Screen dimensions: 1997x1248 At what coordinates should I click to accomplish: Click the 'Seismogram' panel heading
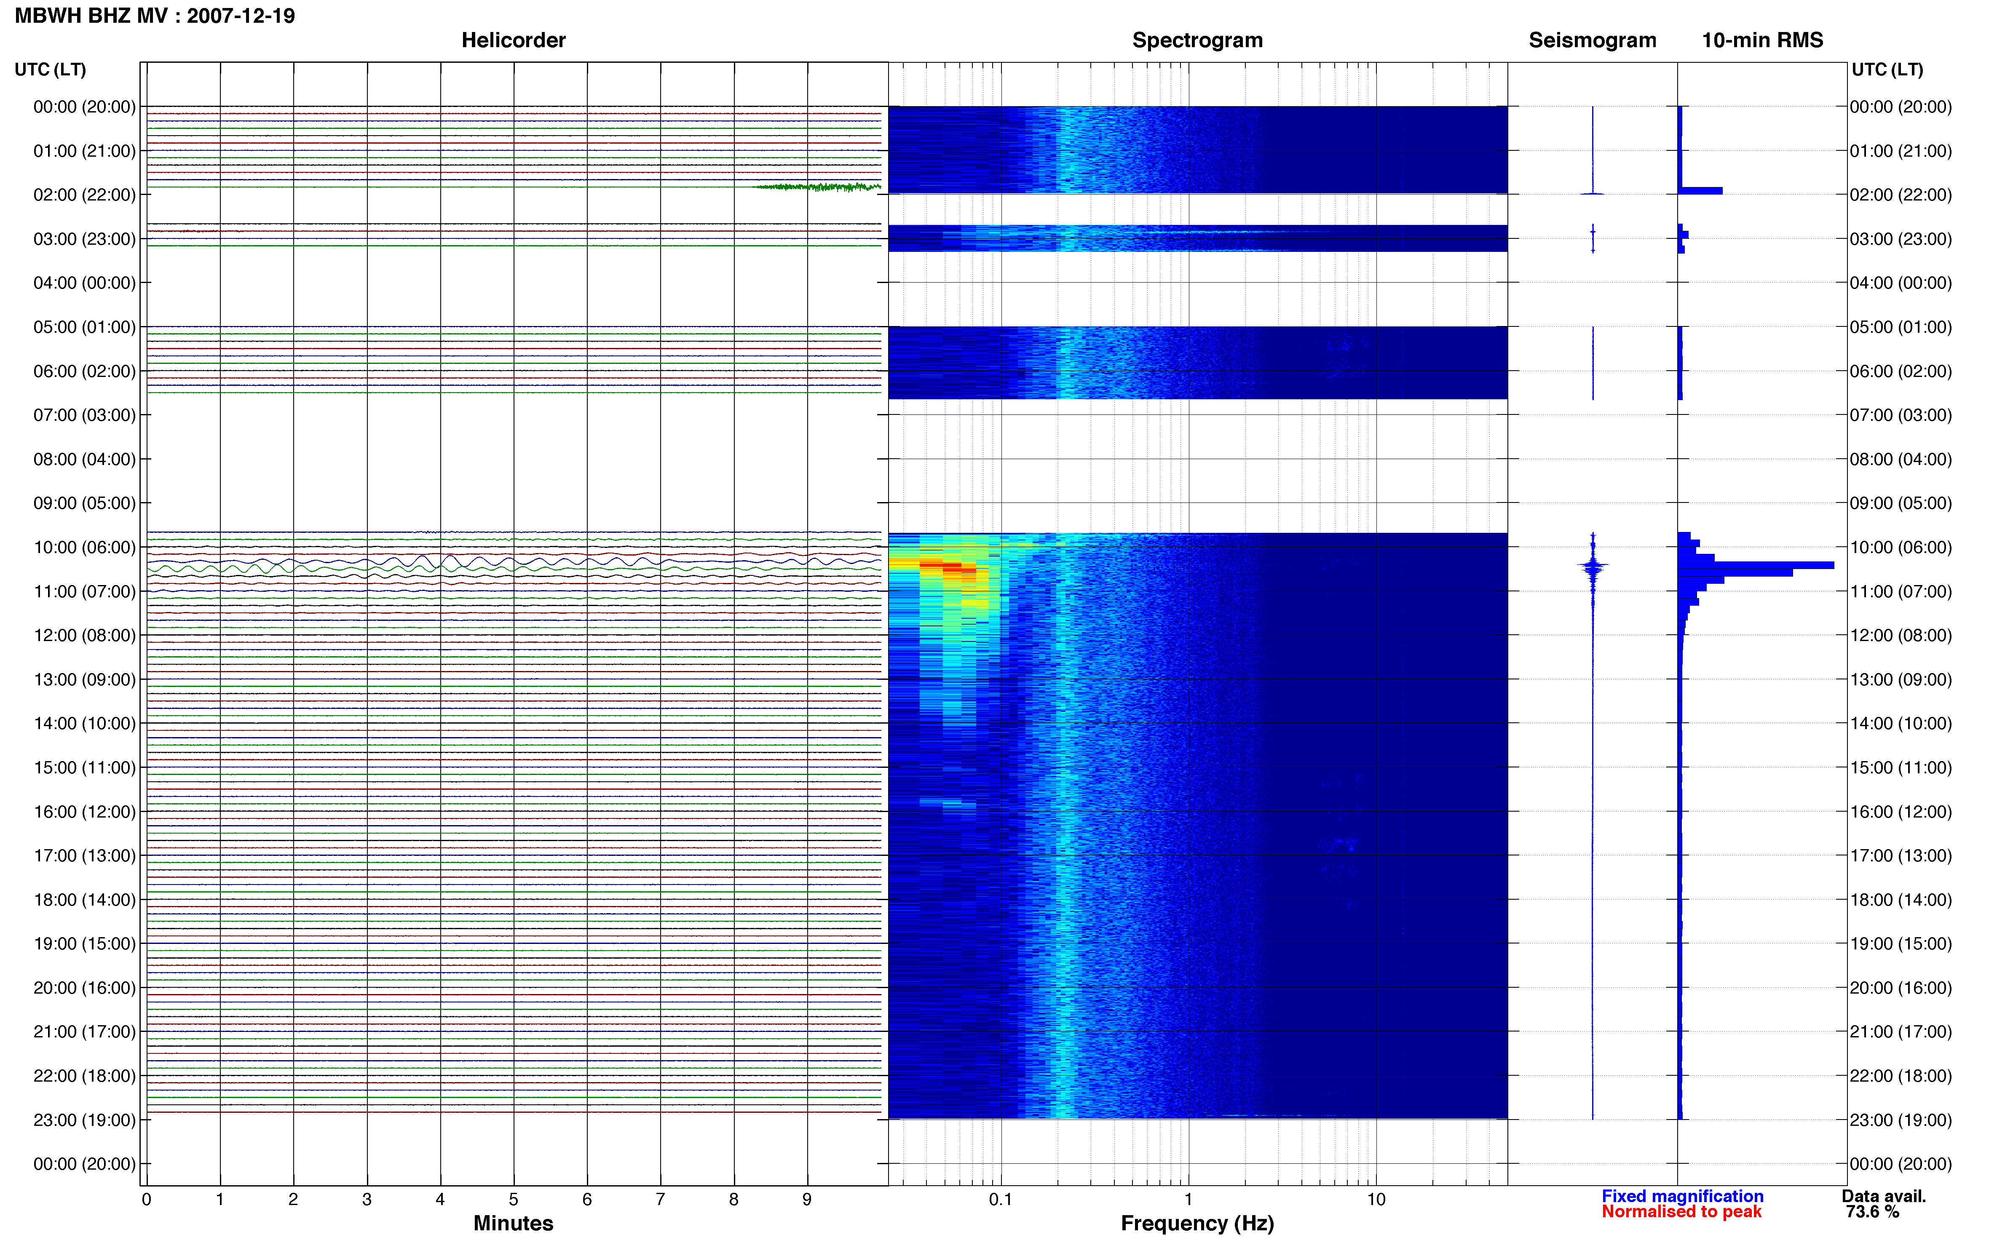tap(1592, 40)
